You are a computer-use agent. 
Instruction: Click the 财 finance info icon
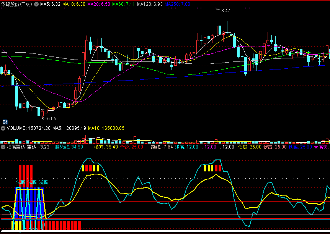(5, 122)
